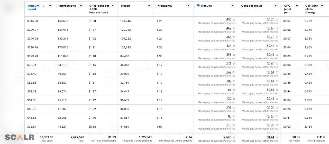Screen dimensions: 329x144
Task: Click the [2] badge beside 7,695 total results
Action: (234, 137)
